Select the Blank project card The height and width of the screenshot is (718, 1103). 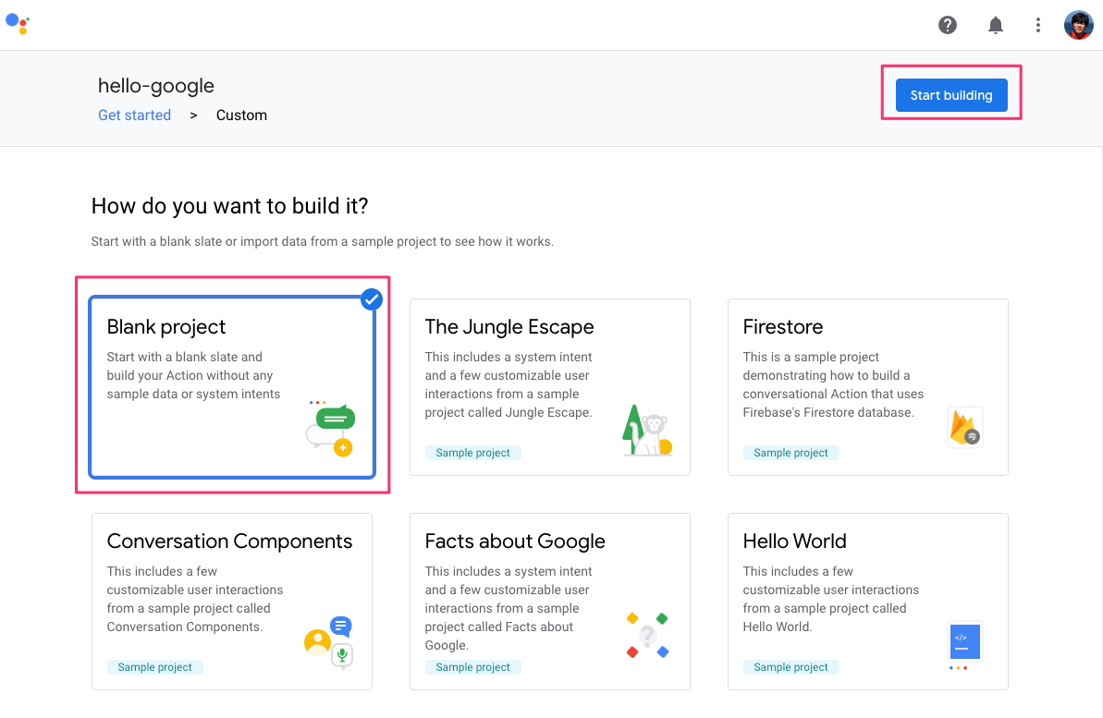click(x=232, y=387)
